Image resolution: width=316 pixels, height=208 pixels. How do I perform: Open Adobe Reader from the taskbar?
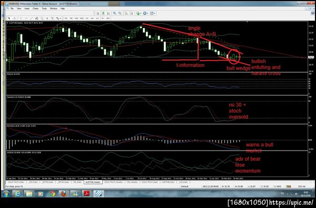[87, 194]
